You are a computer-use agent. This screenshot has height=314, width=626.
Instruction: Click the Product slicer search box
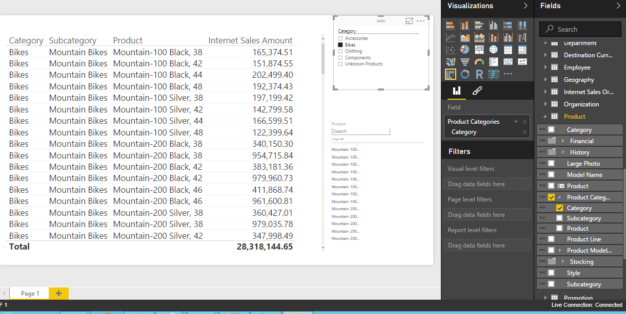(361, 131)
